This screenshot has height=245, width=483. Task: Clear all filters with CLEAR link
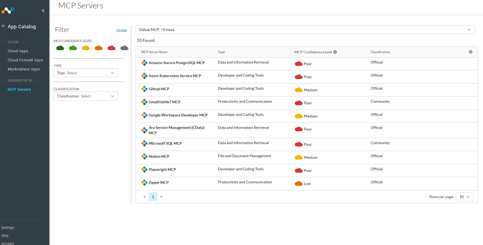coord(122,31)
